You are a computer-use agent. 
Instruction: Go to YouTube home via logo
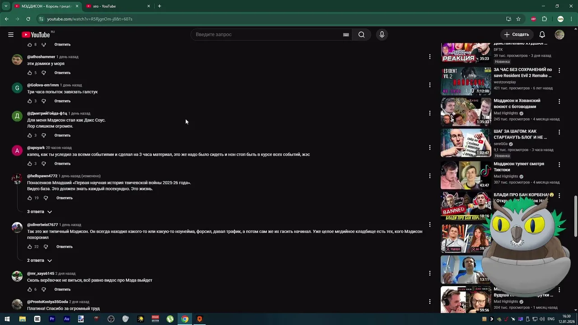tap(36, 35)
